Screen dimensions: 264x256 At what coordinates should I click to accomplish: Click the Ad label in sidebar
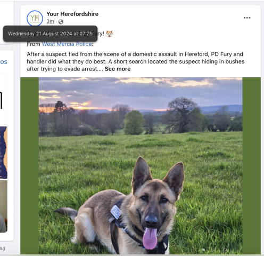[x=3, y=249]
